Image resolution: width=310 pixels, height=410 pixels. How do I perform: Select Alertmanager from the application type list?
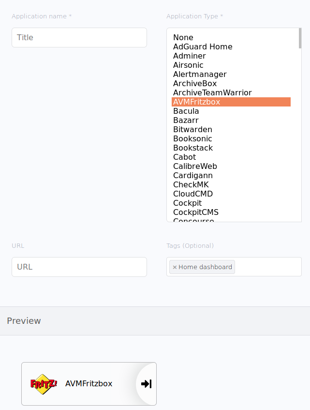(200, 74)
